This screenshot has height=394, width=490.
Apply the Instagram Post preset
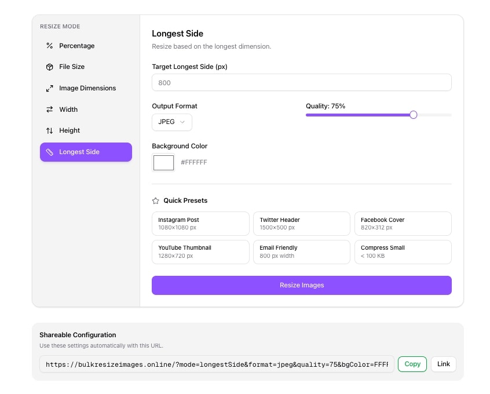coord(200,224)
